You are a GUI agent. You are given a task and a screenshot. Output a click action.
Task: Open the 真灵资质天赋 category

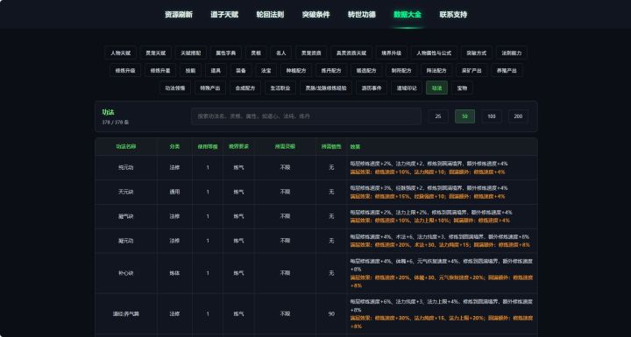tap(351, 53)
